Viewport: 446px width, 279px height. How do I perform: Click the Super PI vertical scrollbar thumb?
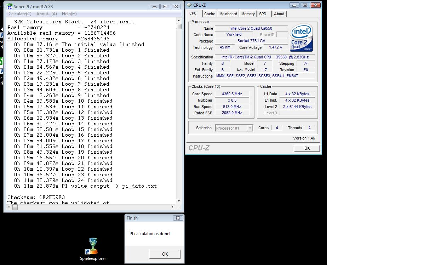[179, 26]
